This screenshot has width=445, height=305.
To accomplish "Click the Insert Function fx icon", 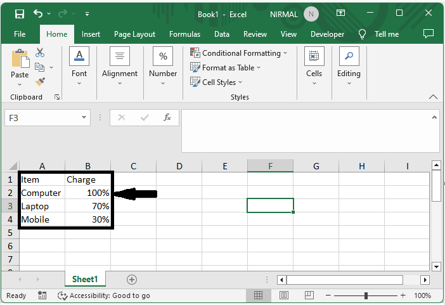I will tap(167, 117).
